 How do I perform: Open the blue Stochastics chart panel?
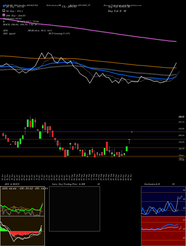pos(163,201)
